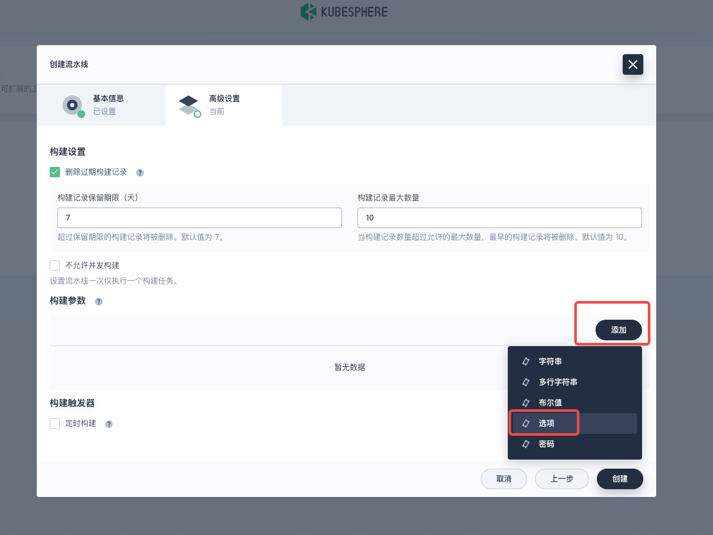Switch to the 基本信息 step tab

click(x=101, y=104)
